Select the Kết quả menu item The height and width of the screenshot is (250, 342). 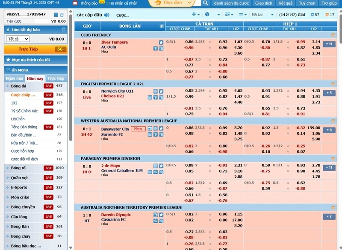pyautogui.click(x=285, y=3)
